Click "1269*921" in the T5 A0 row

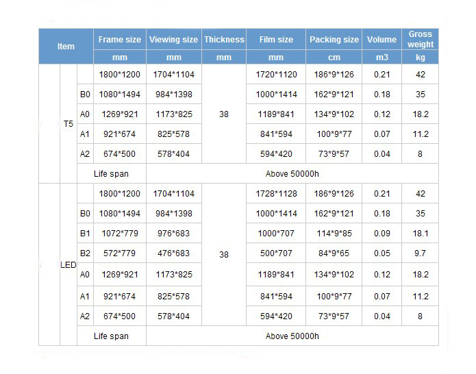pos(120,114)
